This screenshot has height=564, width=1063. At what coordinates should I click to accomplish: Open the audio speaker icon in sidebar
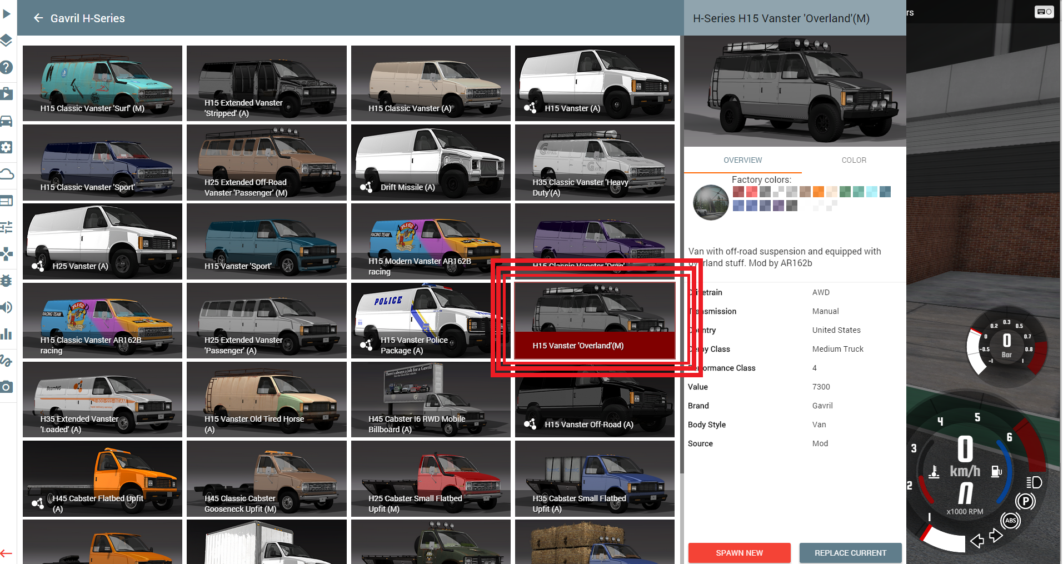6,307
